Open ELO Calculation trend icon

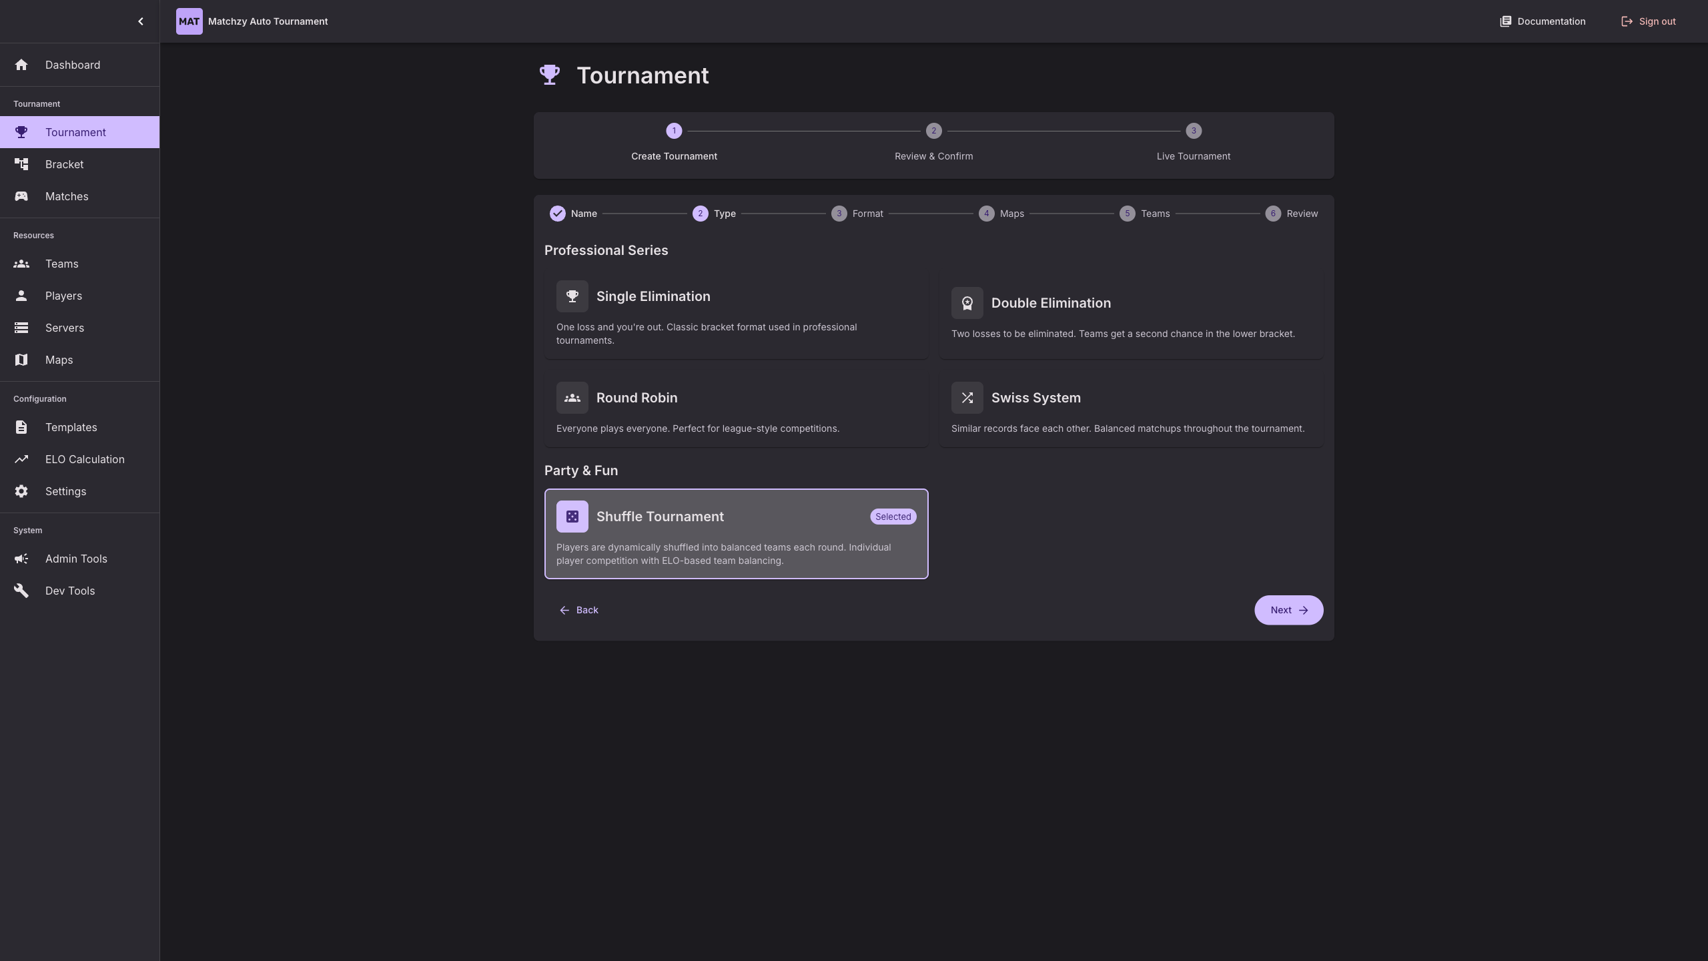21,459
